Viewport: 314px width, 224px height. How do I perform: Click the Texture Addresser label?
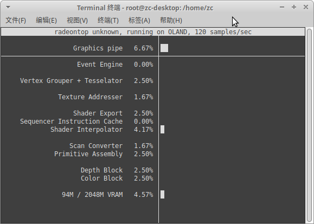pyautogui.click(x=91, y=97)
